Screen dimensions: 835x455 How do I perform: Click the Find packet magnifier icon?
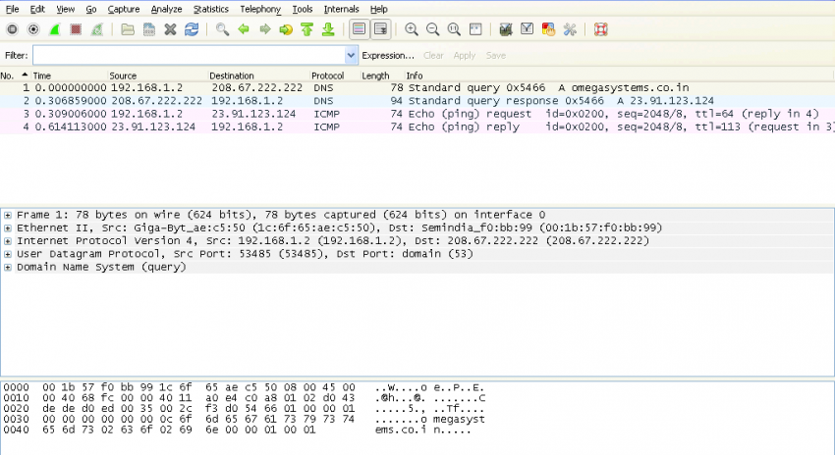(222, 29)
